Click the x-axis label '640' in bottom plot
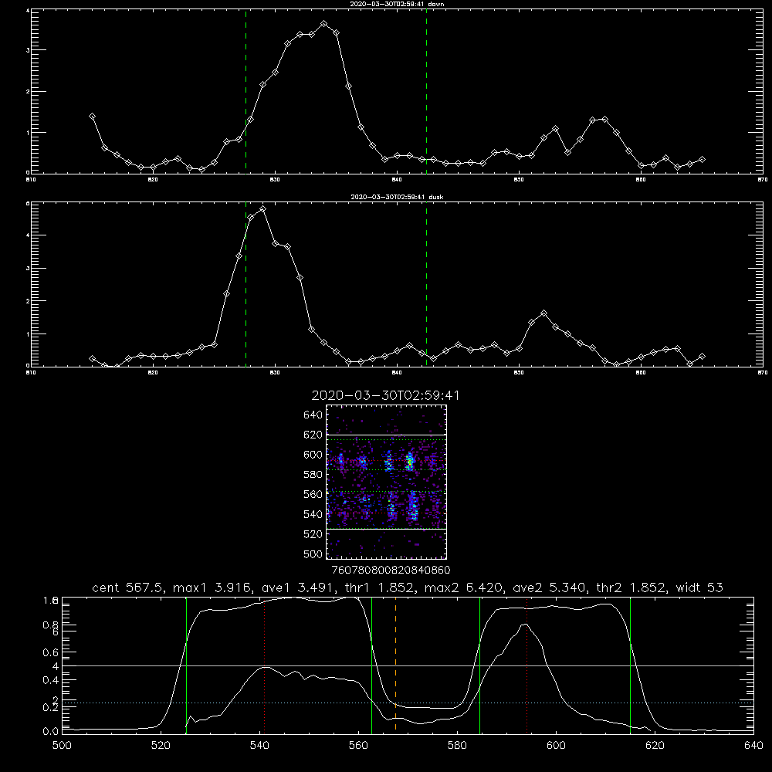 [x=753, y=746]
